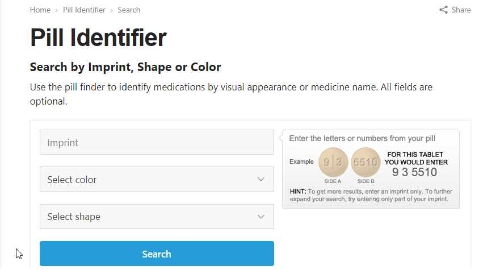Open the Select shape dropdown
479x270 pixels.
[x=157, y=217]
